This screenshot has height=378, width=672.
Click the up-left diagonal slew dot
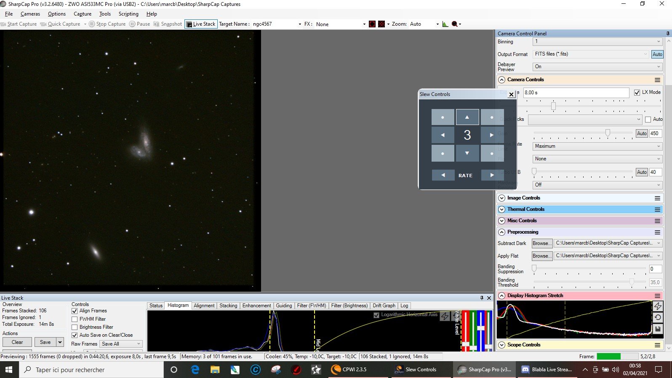click(443, 117)
